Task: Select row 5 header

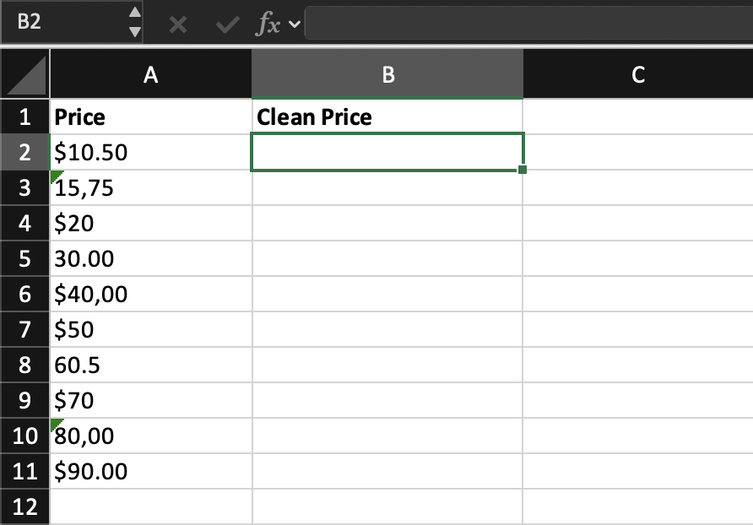Action: coord(24,258)
